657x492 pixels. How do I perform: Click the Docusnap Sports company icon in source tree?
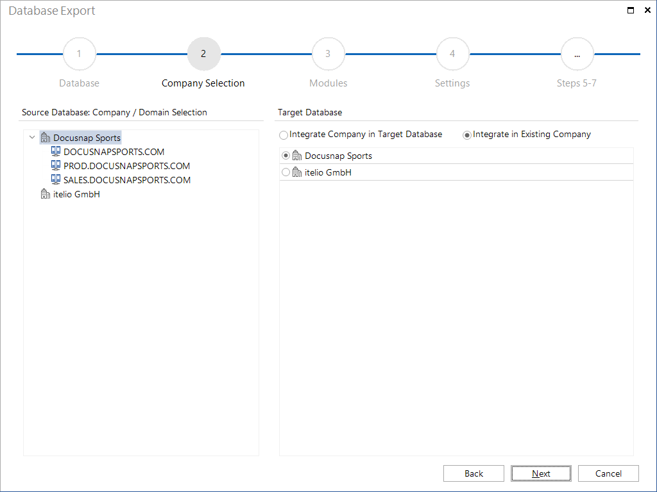[46, 138]
